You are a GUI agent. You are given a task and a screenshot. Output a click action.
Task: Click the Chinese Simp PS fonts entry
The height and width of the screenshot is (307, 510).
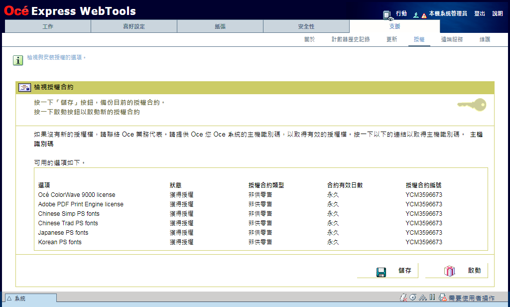click(x=69, y=214)
